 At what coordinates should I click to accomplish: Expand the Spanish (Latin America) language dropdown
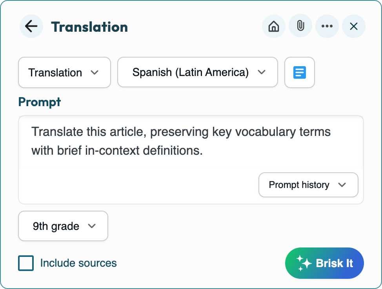tap(197, 72)
